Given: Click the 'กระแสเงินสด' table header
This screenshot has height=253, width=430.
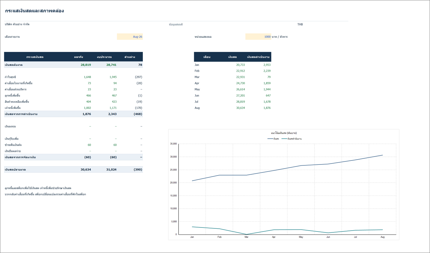Looking at the screenshot, I should (35, 57).
